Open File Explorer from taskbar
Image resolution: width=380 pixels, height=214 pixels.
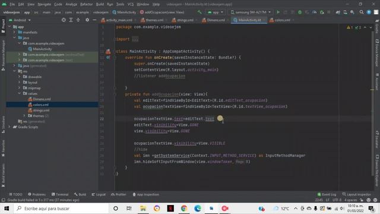coord(143,209)
